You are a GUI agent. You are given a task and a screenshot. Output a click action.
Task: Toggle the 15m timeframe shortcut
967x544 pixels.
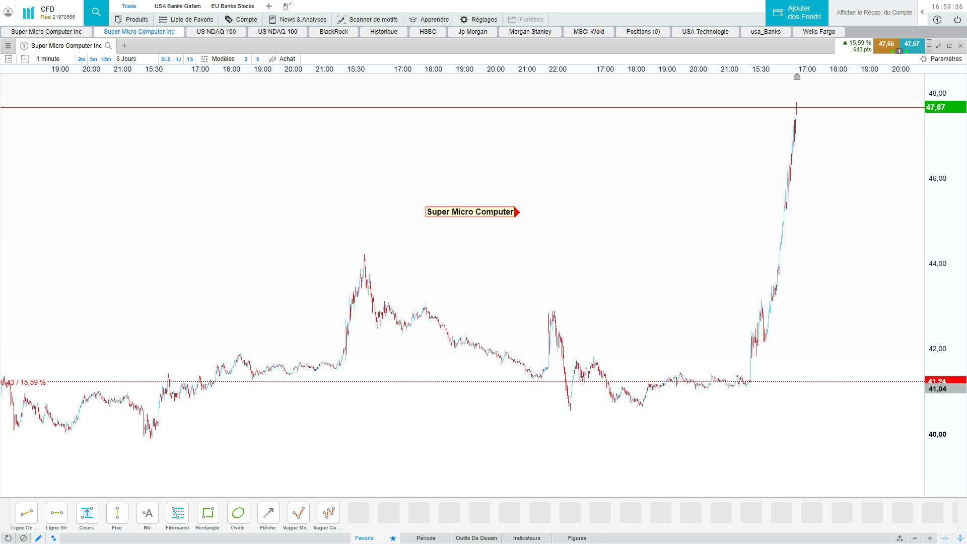pyautogui.click(x=106, y=59)
